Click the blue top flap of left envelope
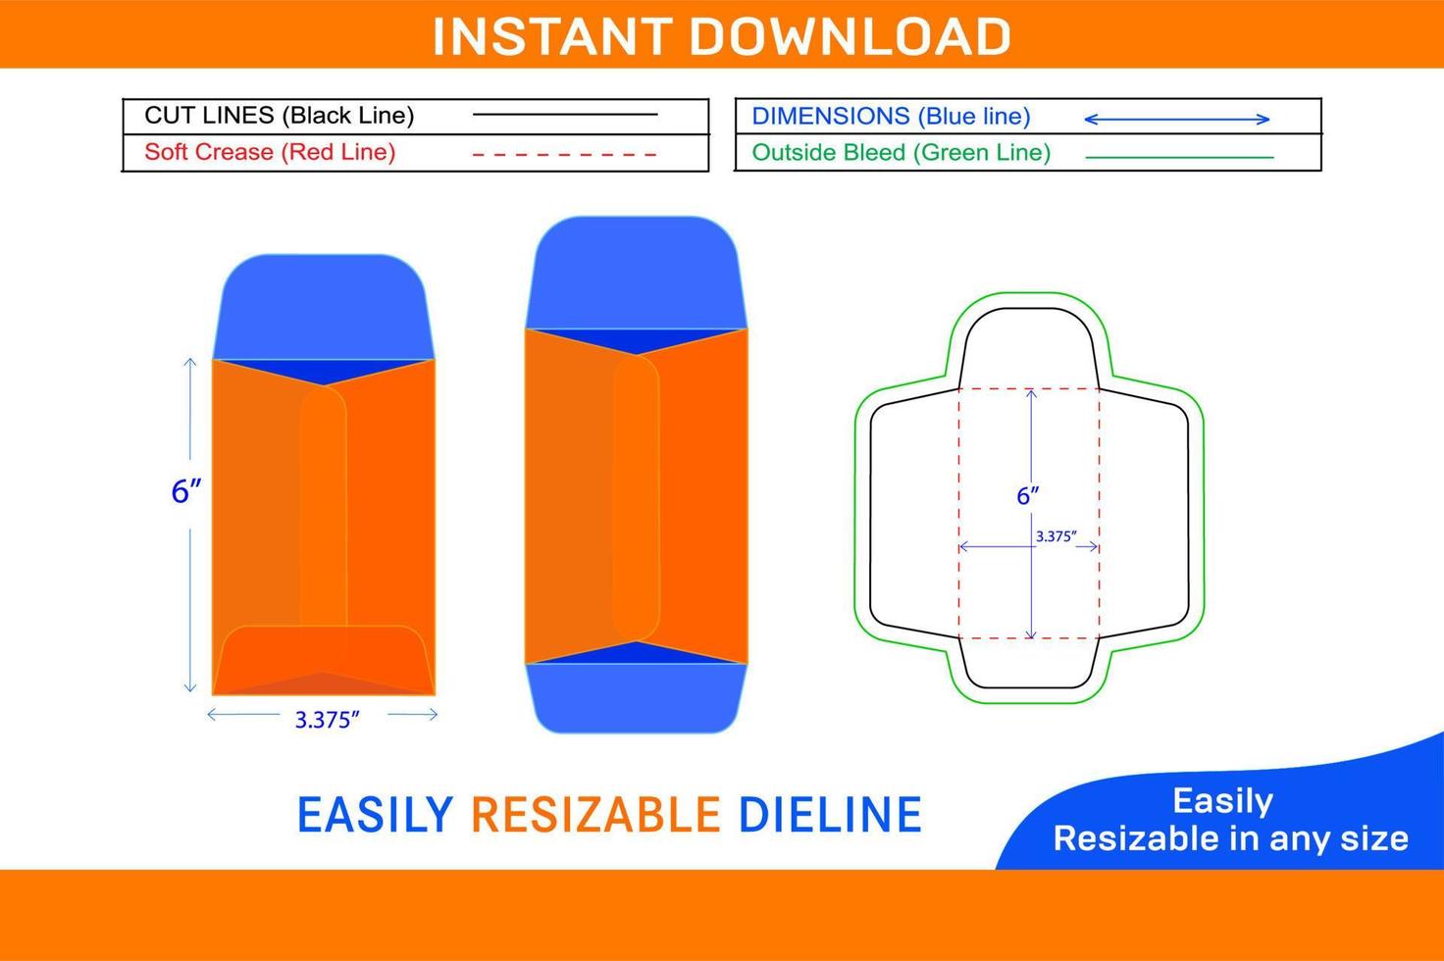The height and width of the screenshot is (961, 1444). click(324, 307)
